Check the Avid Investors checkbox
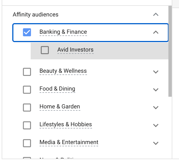This screenshot has width=179, height=165. 45,50
